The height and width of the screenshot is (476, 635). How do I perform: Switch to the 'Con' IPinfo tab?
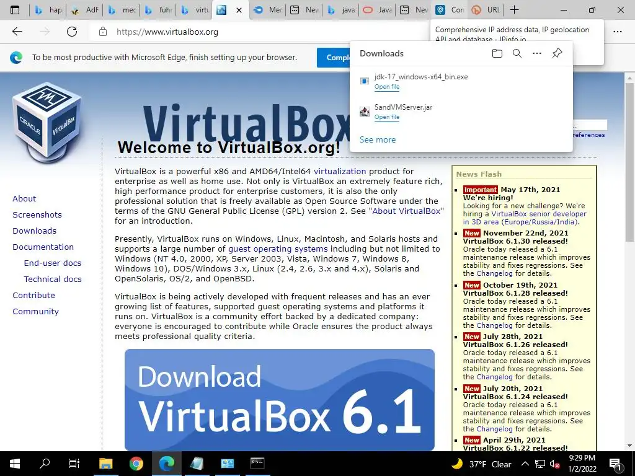450,10
